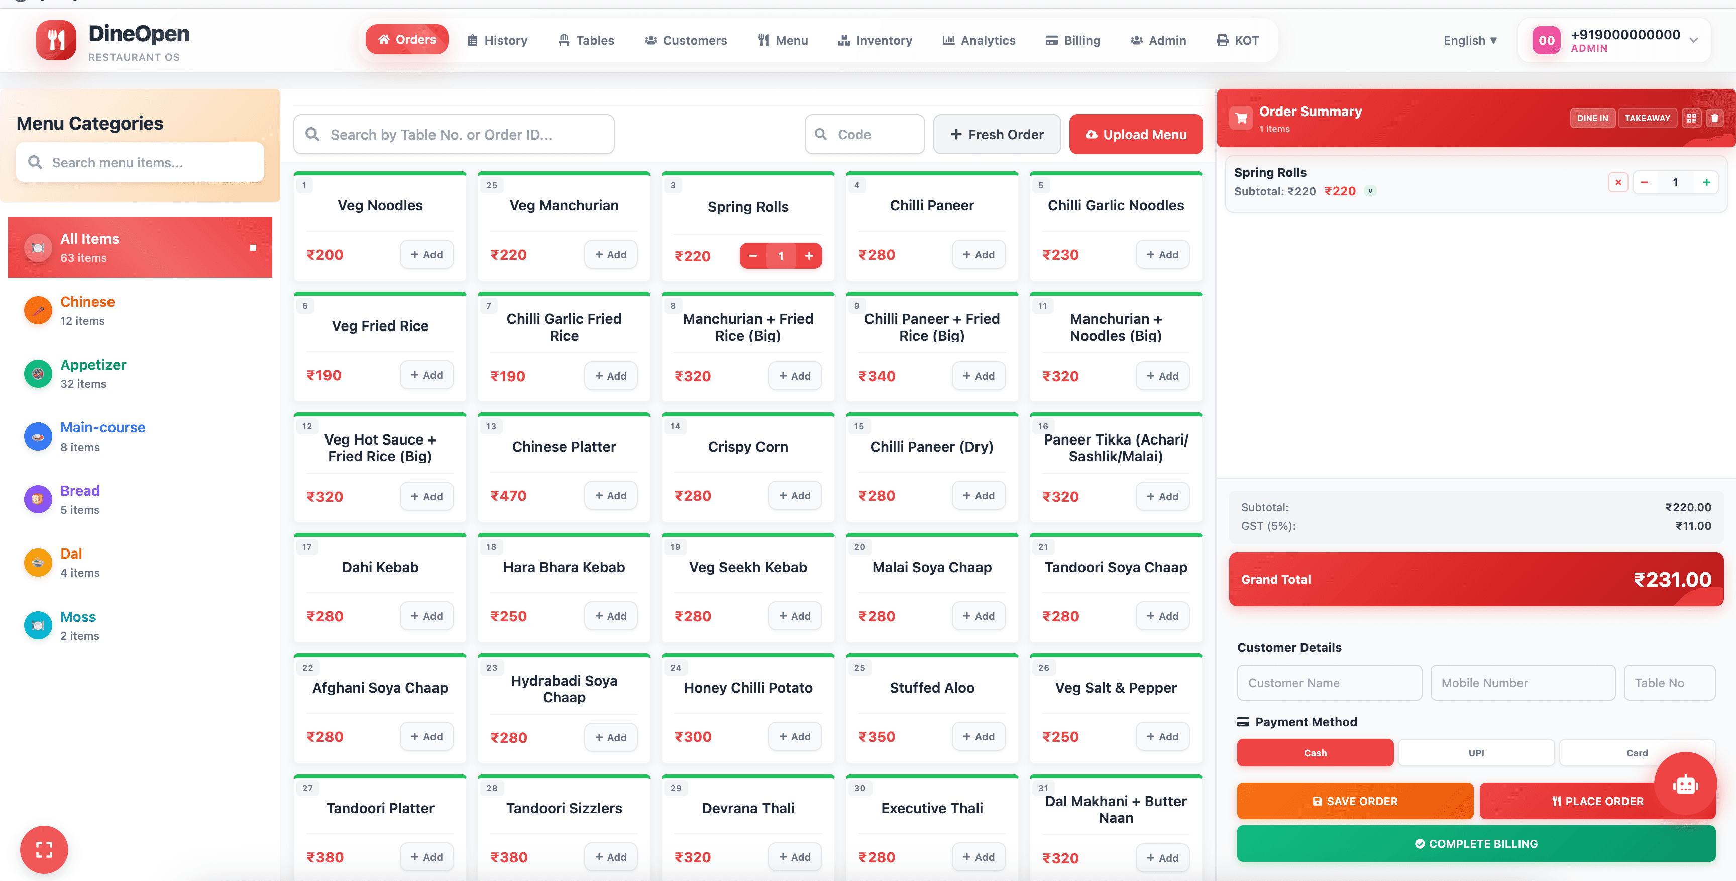Switch order type to TAKEAWAY

pyautogui.click(x=1648, y=118)
